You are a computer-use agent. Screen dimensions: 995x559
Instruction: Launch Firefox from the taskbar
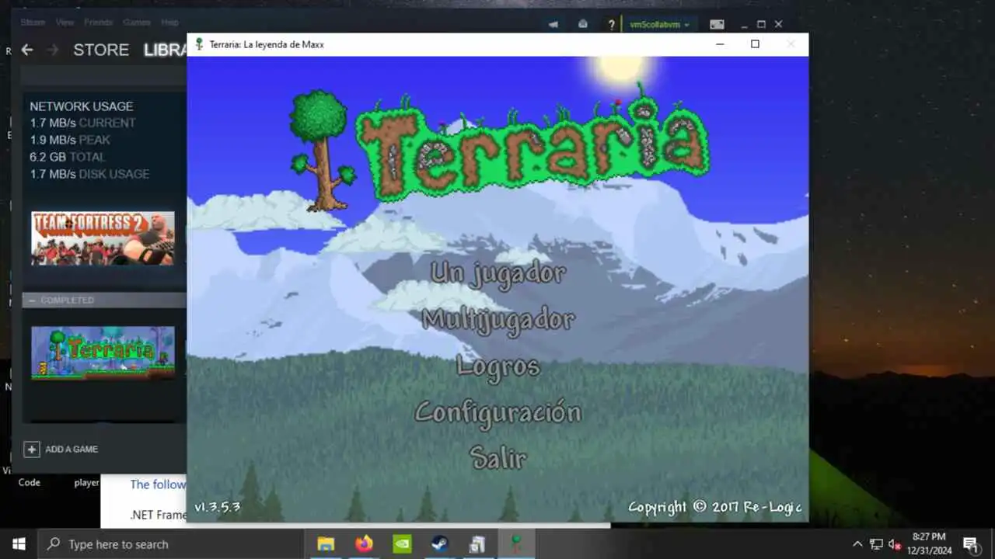[364, 544]
